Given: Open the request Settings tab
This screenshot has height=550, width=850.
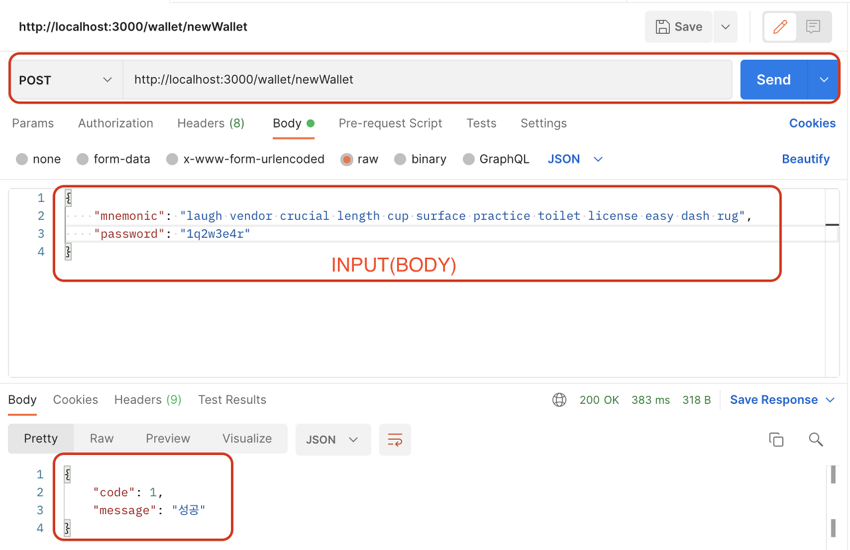Looking at the screenshot, I should tap(544, 123).
